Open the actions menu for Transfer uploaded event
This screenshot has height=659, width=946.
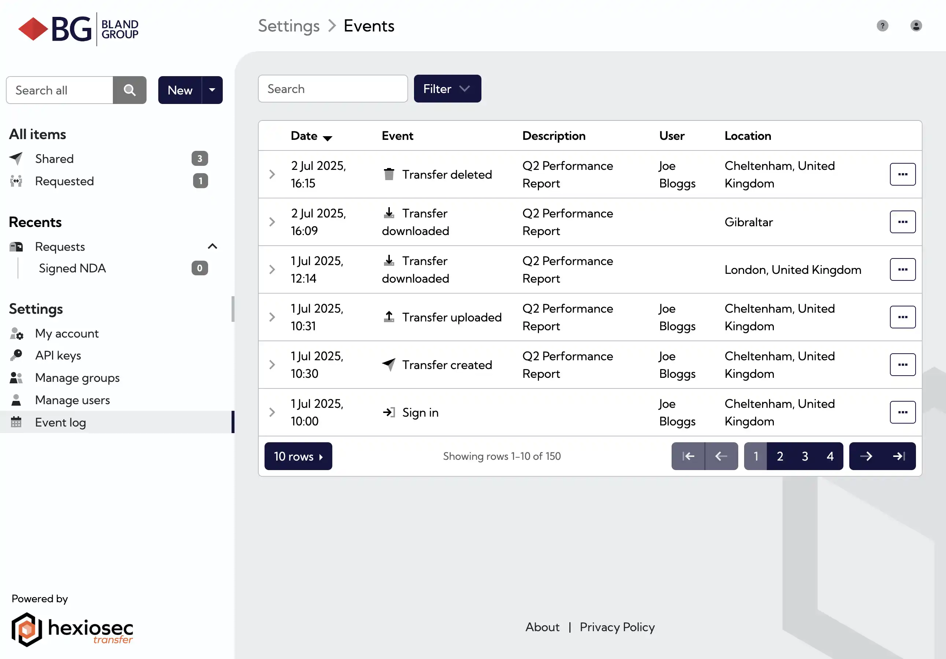click(902, 317)
